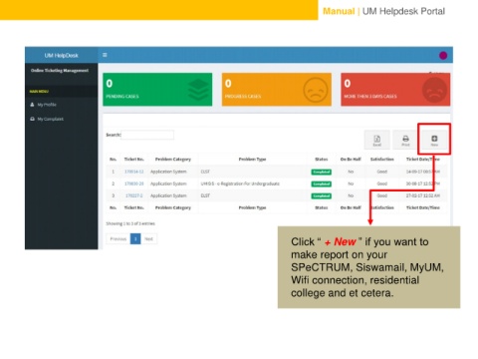The width and height of the screenshot is (478, 359).
Task: Sort by Problem Type in the table header row
Action: pos(252,160)
